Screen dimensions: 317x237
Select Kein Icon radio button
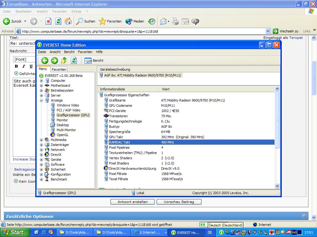point(16,181)
